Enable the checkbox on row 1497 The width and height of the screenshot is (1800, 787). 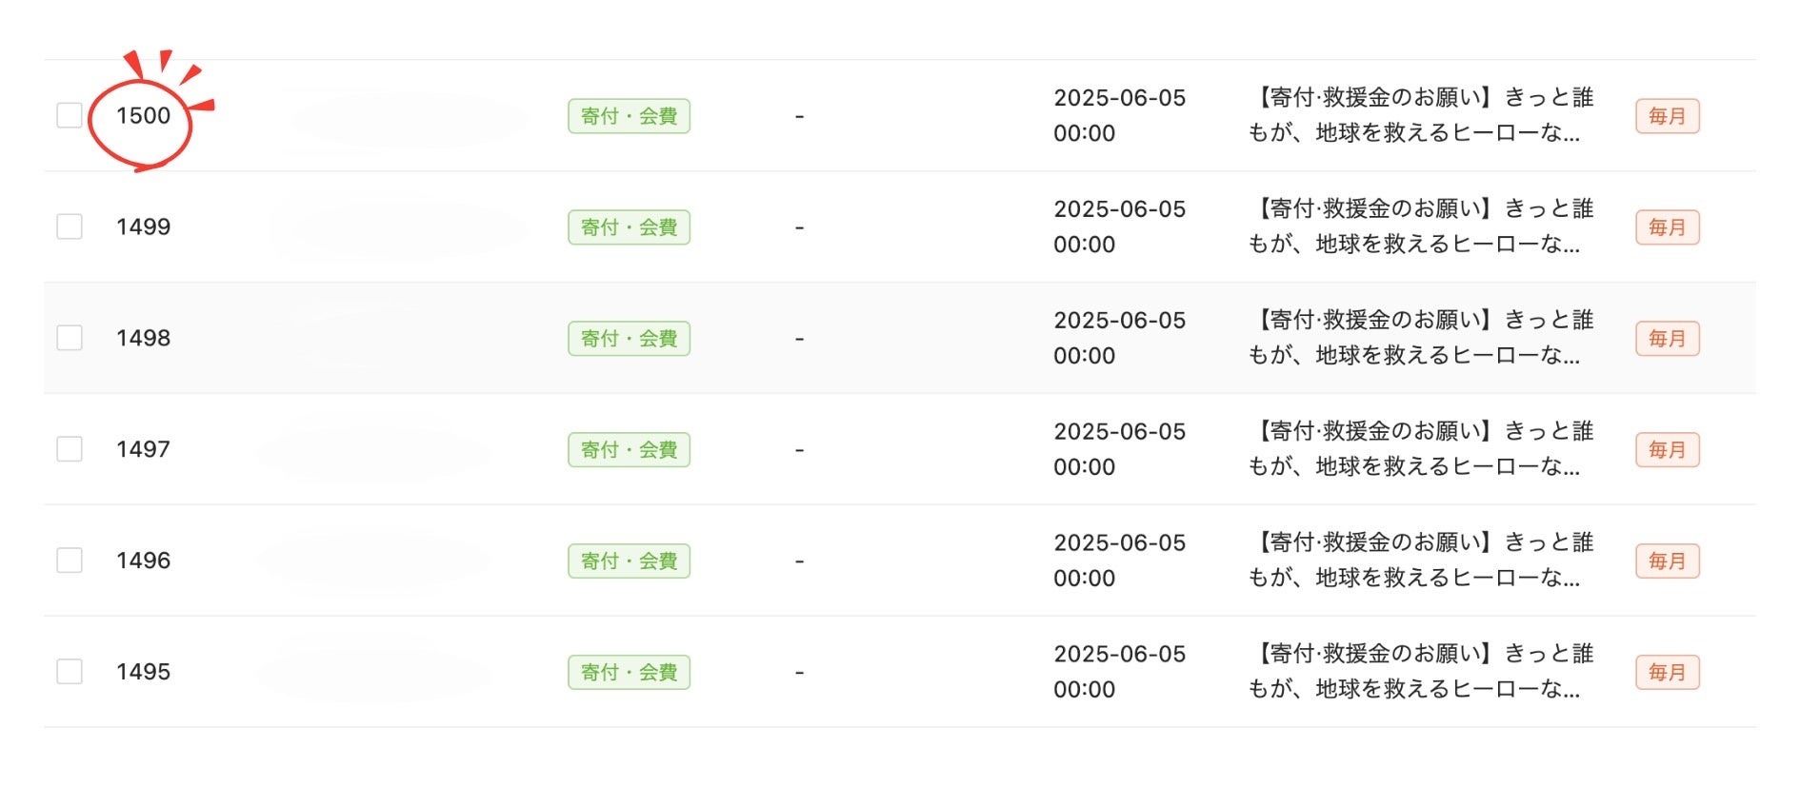tap(70, 449)
